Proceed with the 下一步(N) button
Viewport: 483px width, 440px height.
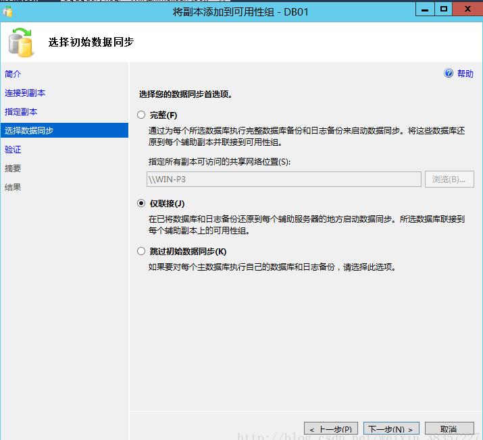pyautogui.click(x=391, y=429)
